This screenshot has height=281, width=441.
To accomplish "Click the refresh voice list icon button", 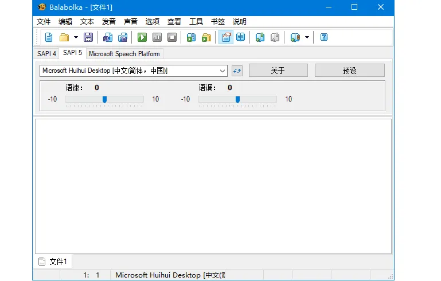I will pyautogui.click(x=237, y=71).
